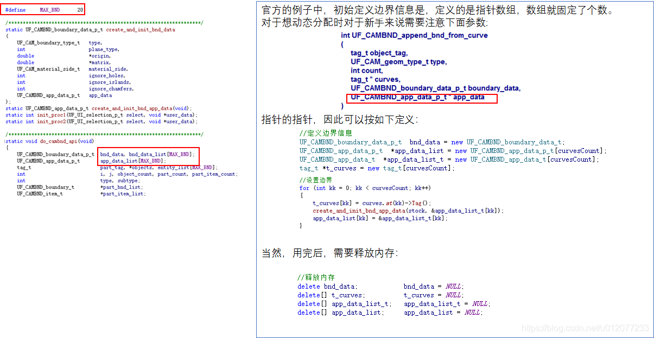Click 'UF_CAM_geom_type_t type,' parameter
This screenshot has width=654, height=338.
[399, 62]
